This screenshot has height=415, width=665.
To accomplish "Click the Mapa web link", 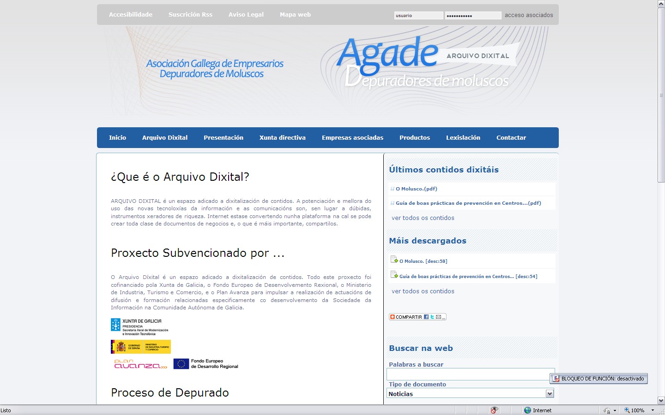I will pyautogui.click(x=295, y=14).
